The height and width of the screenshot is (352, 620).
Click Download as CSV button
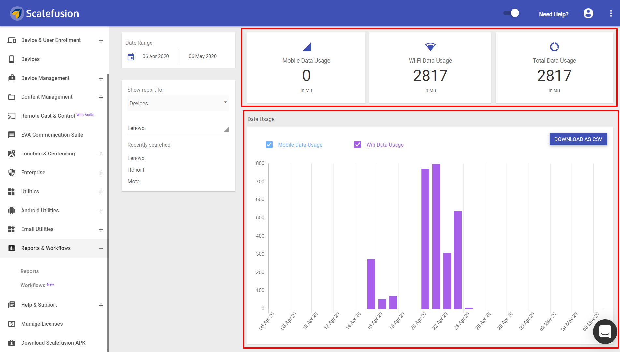point(578,139)
